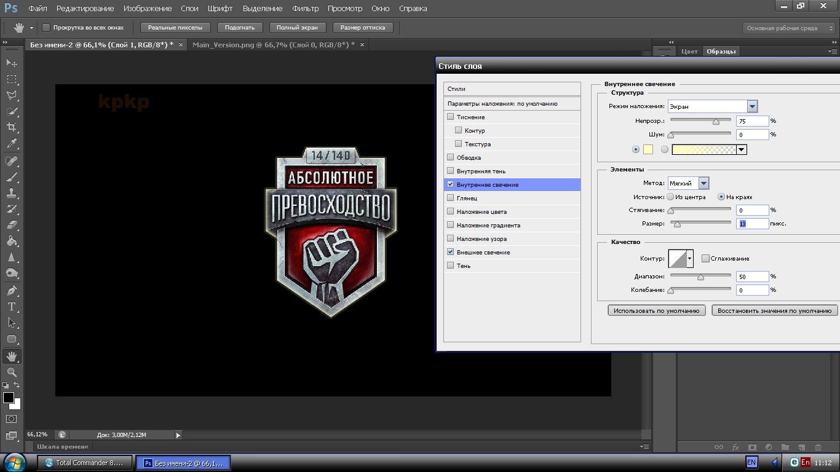The height and width of the screenshot is (472, 840).
Task: Open the Режим наложения dropdown
Action: coord(752,106)
